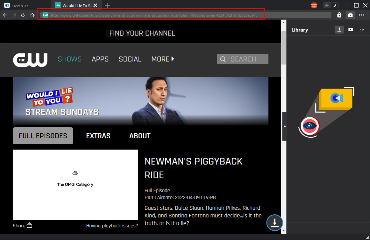The width and height of the screenshot is (370, 240).
Task: Go to the home page icon
Action: point(32,15)
